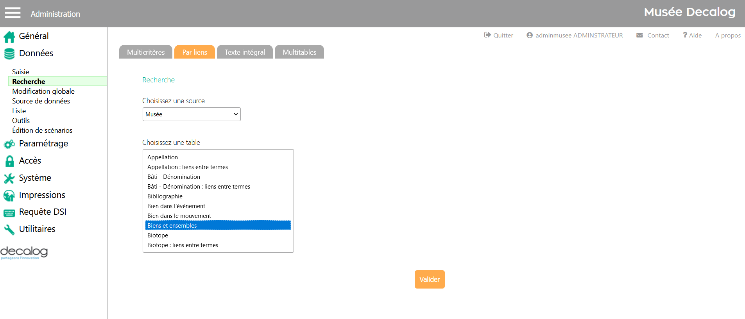This screenshot has height=319, width=745.
Task: Switch to the Multicritères tab
Action: (146, 52)
